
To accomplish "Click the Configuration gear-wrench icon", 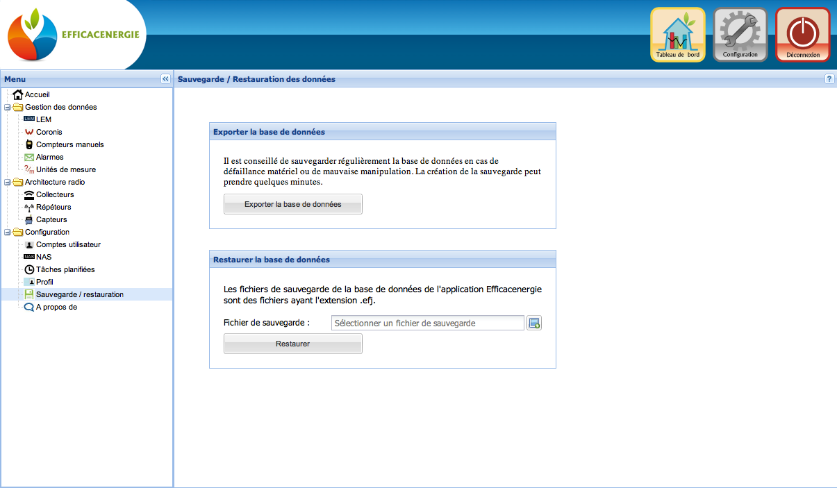I will tap(740, 35).
